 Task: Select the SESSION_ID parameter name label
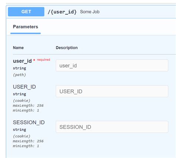point(29,122)
